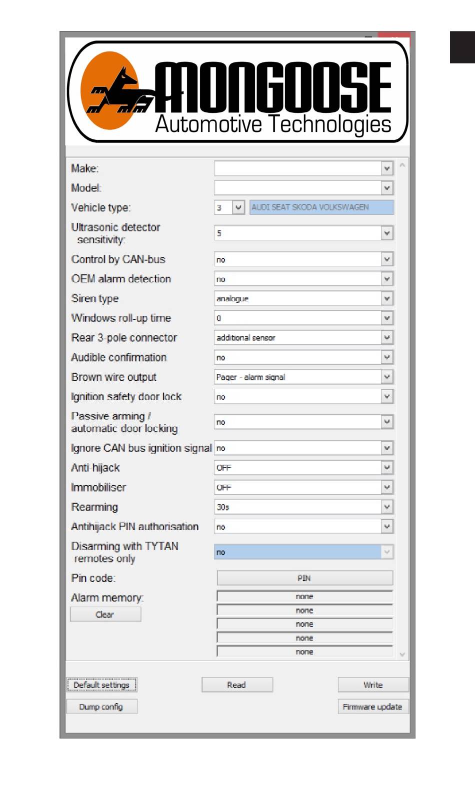Click the Dump config button
The height and width of the screenshot is (791, 475).
point(101,707)
